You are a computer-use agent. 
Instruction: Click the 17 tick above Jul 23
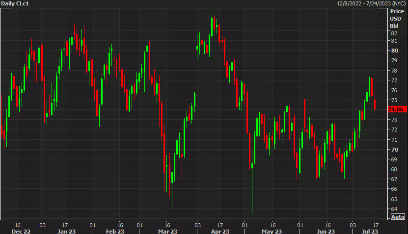coord(376,225)
